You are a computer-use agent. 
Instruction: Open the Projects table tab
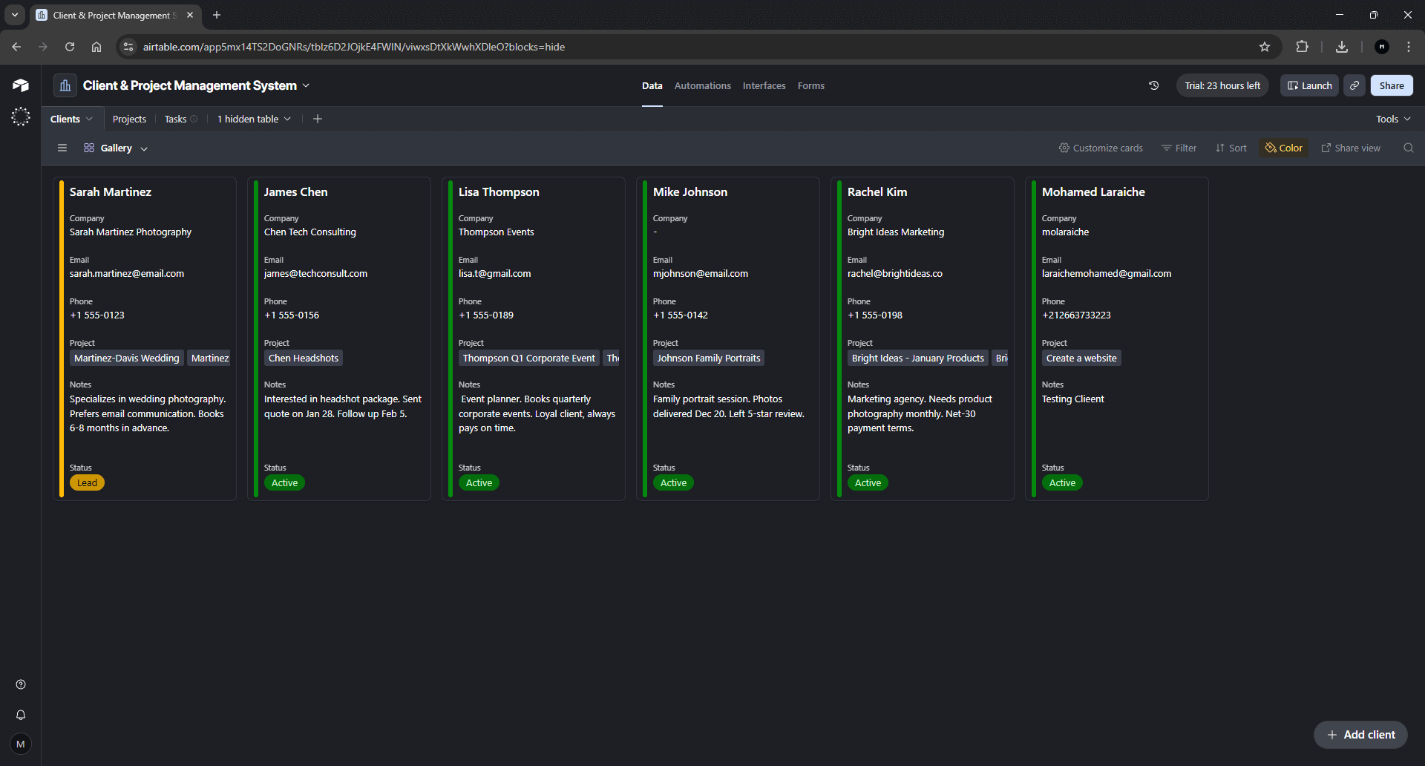click(x=129, y=118)
